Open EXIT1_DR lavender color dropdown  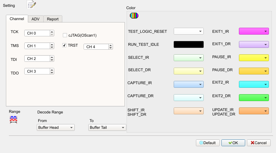(x=254, y=44)
